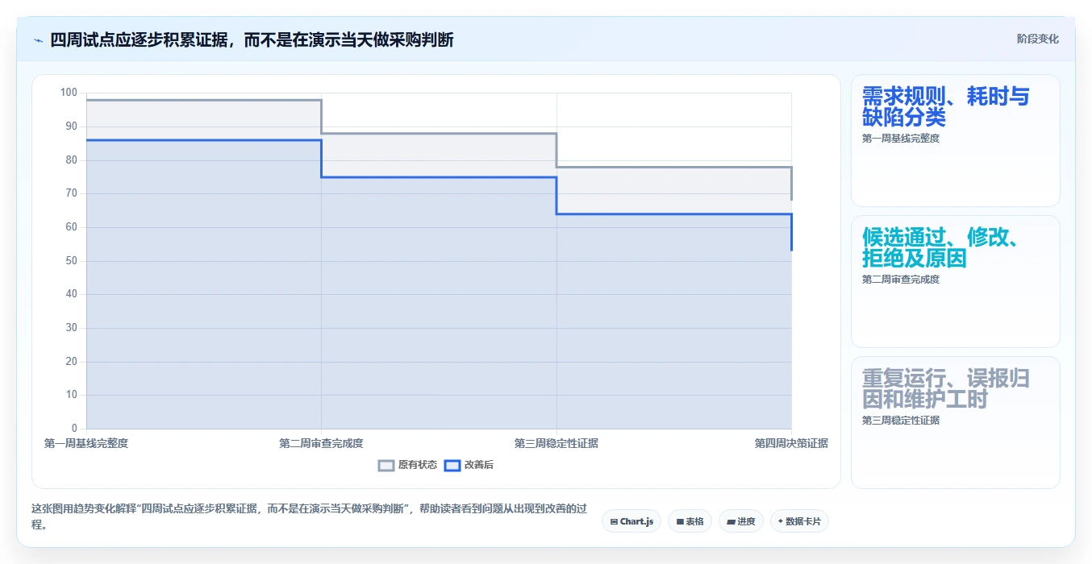The image size is (1092, 564).
Task: Click the 第二周审查完成度 x-axis label
Action: pos(321,443)
